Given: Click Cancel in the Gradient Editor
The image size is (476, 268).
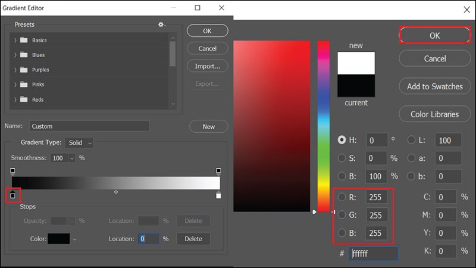Looking at the screenshot, I should pyautogui.click(x=207, y=48).
